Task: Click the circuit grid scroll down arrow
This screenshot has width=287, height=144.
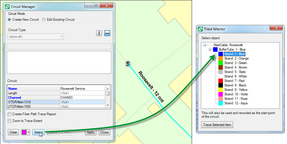Action: (108, 105)
